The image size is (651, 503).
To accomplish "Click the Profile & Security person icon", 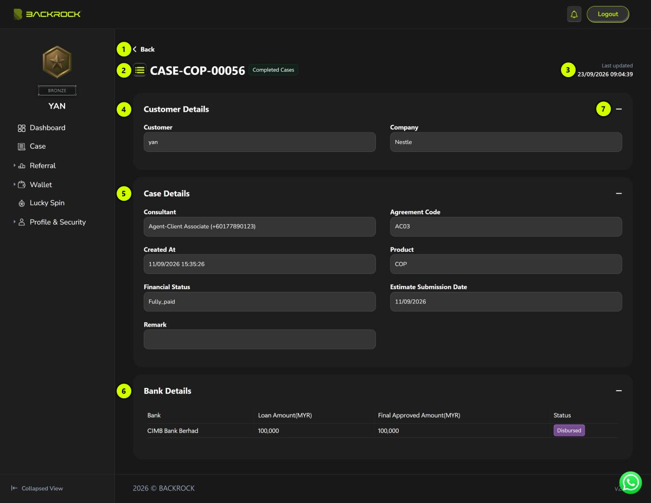I will point(22,222).
